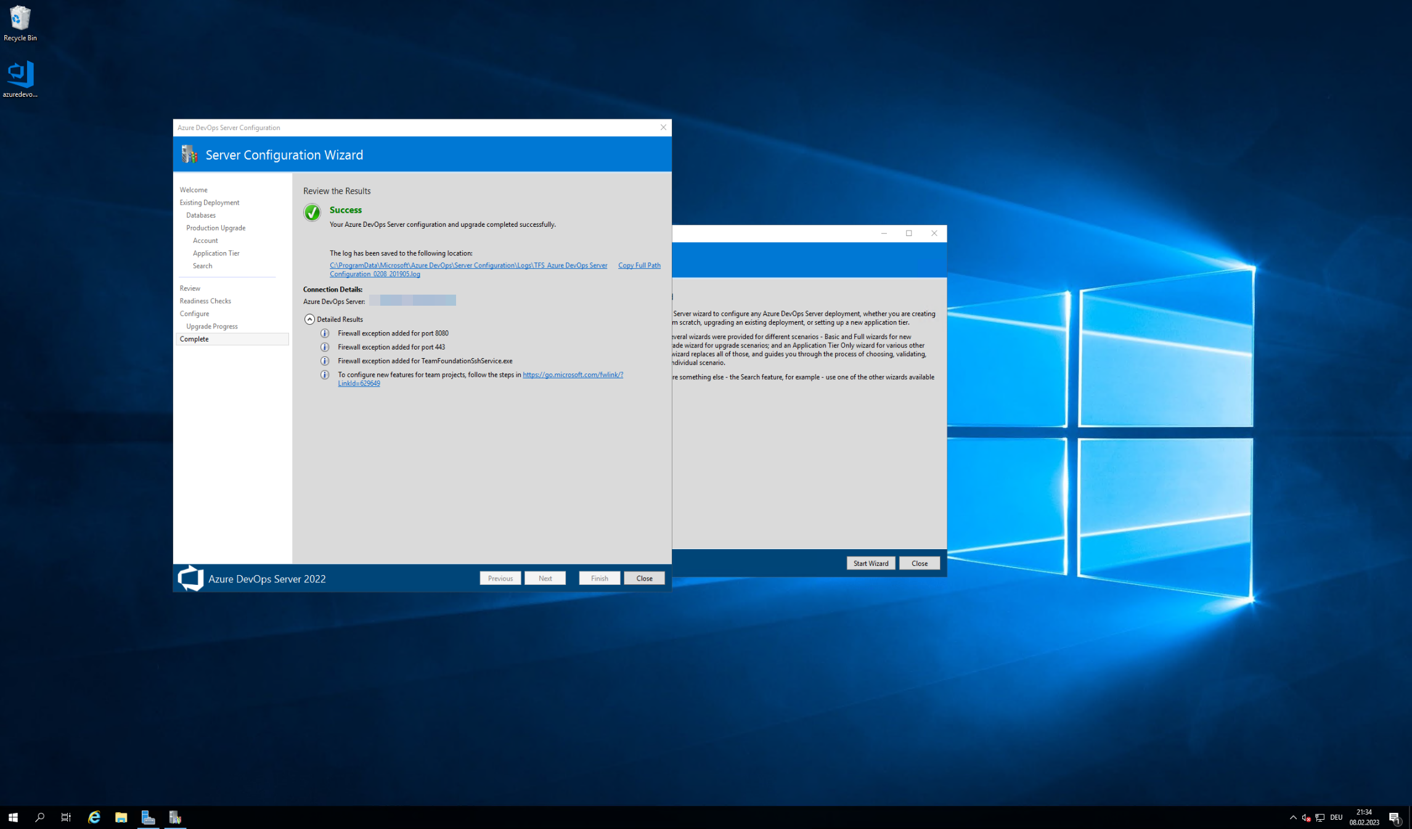This screenshot has width=1412, height=829.
Task: Click Start Wizard in the background window
Action: tap(870, 563)
